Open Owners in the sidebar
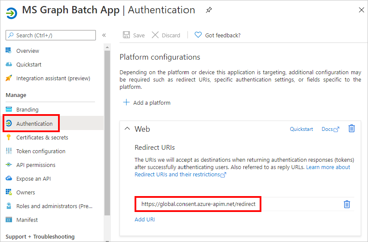 click(x=26, y=193)
